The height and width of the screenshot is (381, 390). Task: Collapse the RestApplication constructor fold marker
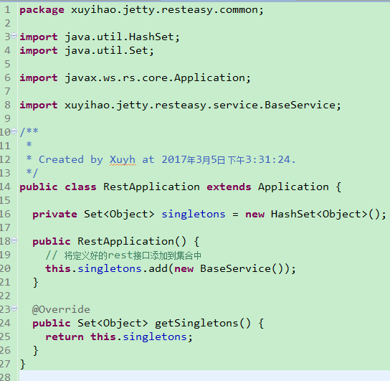[14, 240]
